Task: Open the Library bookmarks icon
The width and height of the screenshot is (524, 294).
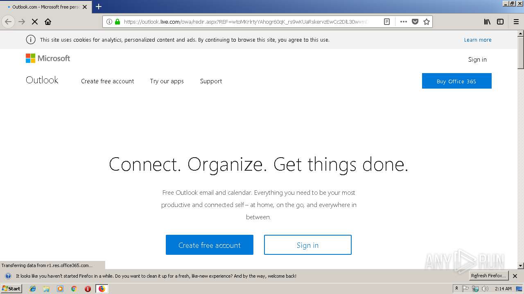Action: [x=487, y=22]
